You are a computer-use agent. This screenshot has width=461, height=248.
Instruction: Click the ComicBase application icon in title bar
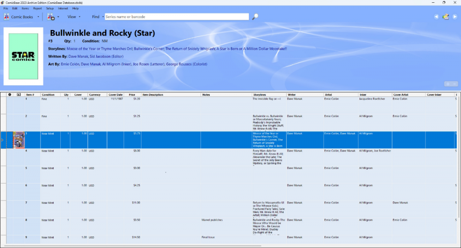pyautogui.click(x=3, y=3)
